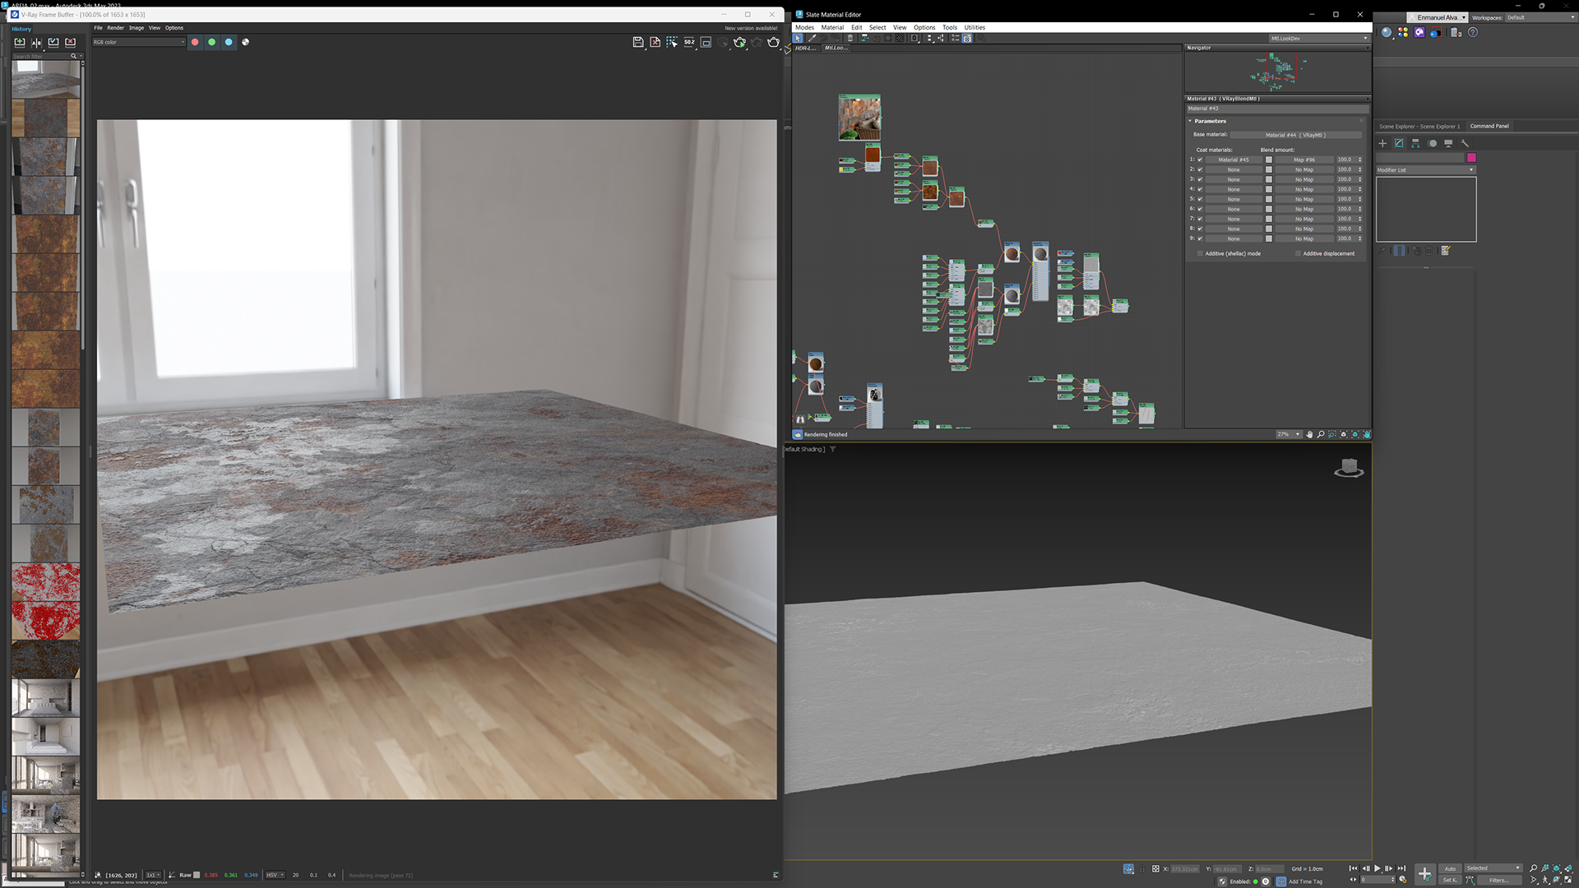Click the Load history image icon

(x=53, y=42)
